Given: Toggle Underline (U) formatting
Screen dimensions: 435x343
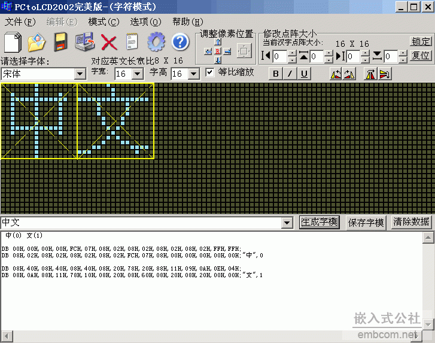Looking at the screenshot, I should pos(304,74).
